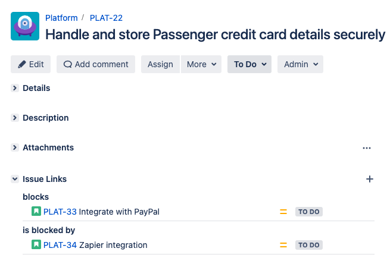Screen dimensions: 390x264
Task: Add issue link with plus icon
Action: point(369,179)
